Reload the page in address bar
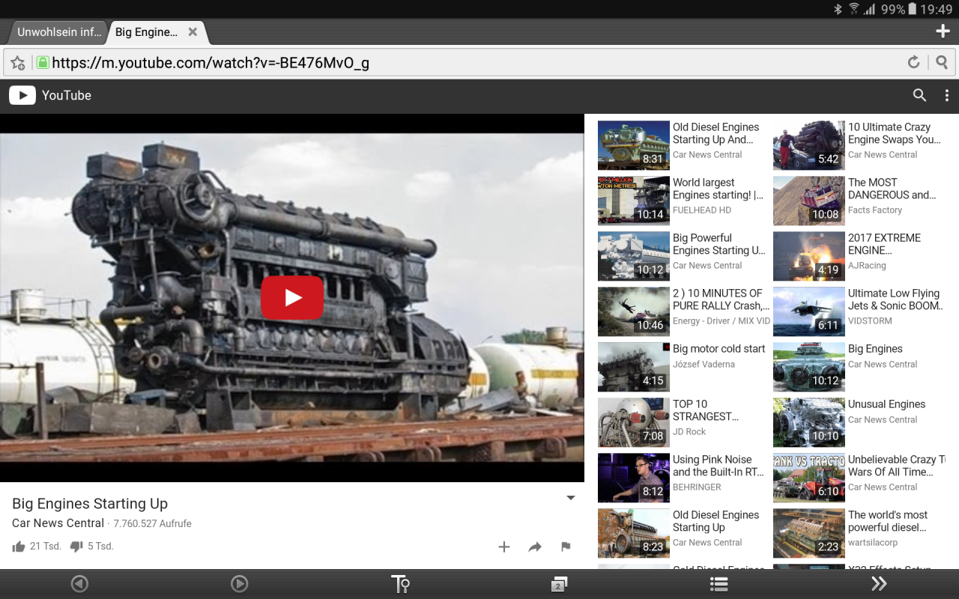 coord(913,62)
